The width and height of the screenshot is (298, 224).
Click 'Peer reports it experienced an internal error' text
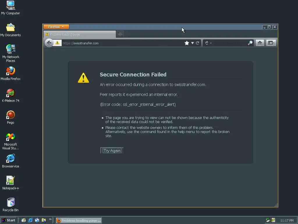coord(139,94)
